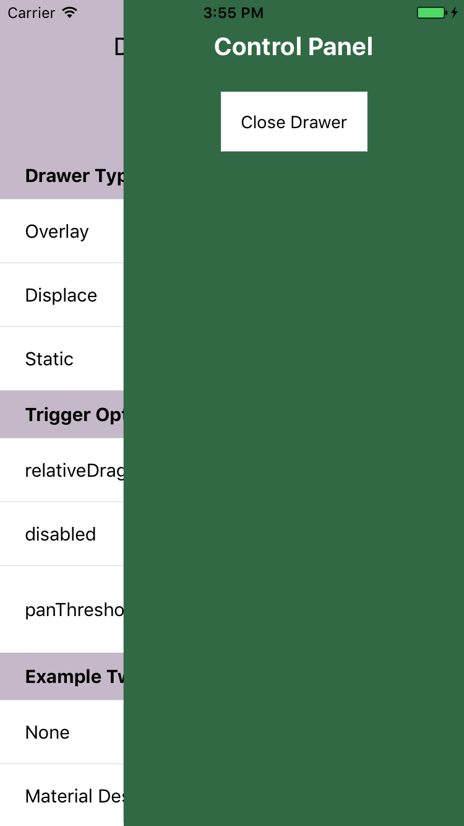This screenshot has width=464, height=826.
Task: Select None under Example Tweaks
Action: (47, 732)
